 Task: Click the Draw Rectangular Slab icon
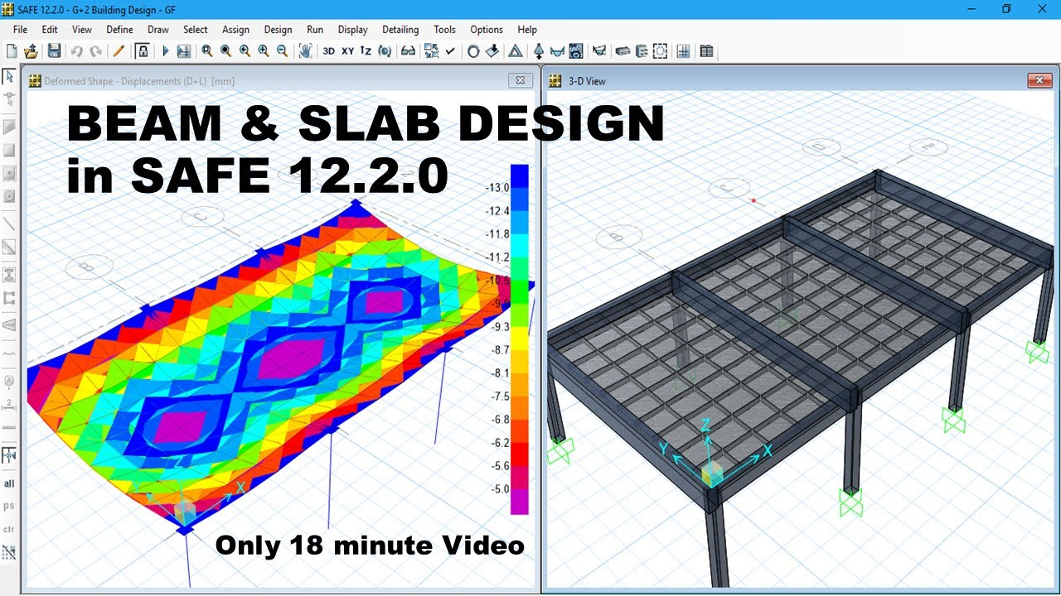tap(10, 150)
